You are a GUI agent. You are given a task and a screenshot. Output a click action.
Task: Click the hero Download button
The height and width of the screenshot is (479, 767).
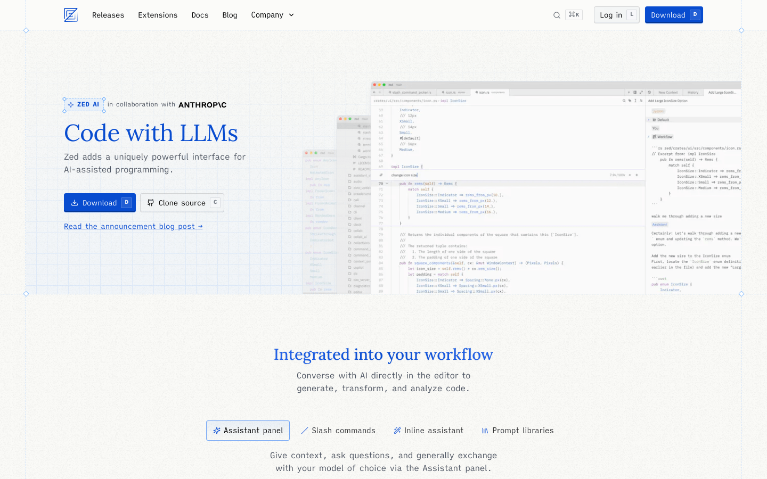point(100,203)
